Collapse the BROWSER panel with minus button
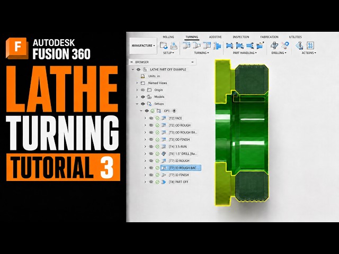 pos(192,62)
